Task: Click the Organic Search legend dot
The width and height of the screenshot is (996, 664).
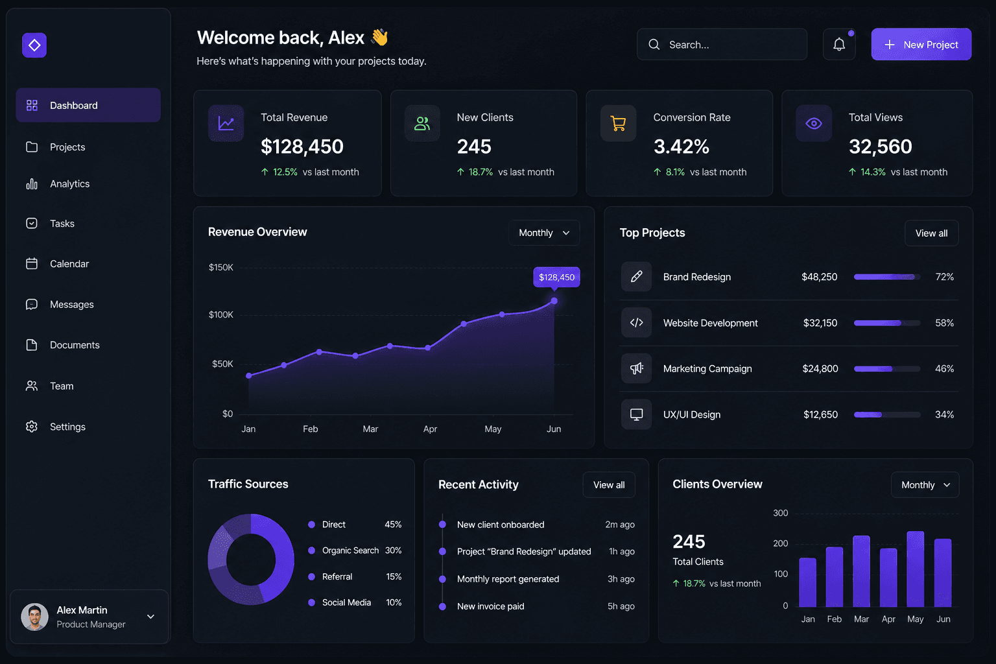Action: tap(311, 551)
